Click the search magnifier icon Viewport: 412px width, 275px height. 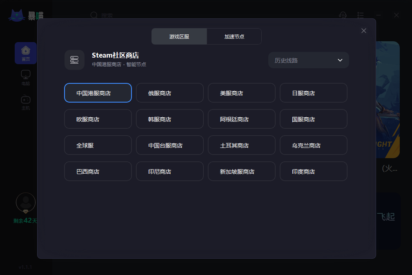(x=94, y=15)
